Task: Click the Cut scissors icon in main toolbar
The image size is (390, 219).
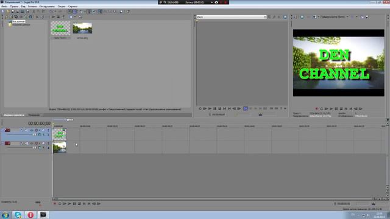Action: (x=34, y=11)
